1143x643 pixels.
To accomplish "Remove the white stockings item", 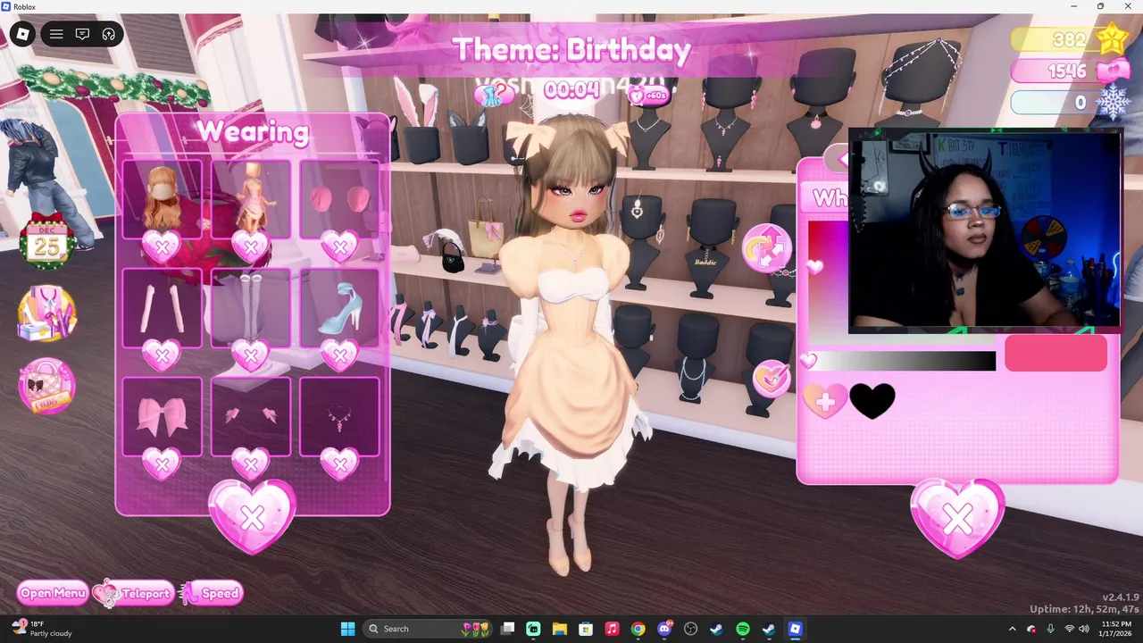I will (x=251, y=355).
